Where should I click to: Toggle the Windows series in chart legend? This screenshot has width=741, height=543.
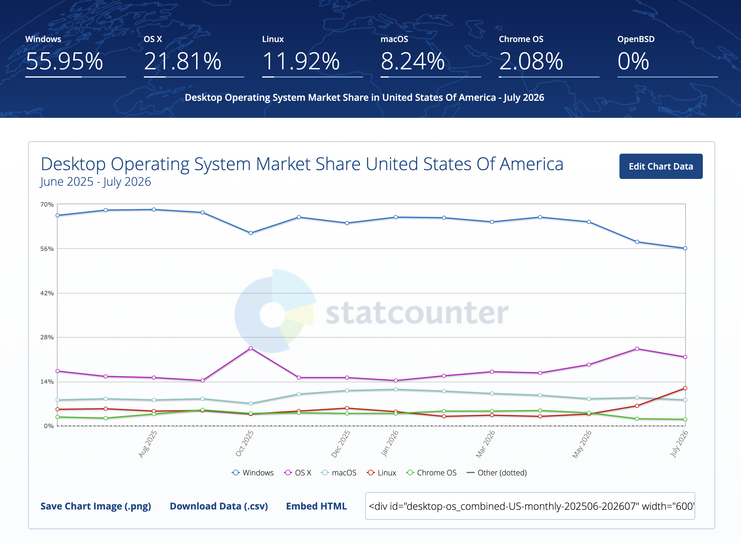tap(252, 473)
